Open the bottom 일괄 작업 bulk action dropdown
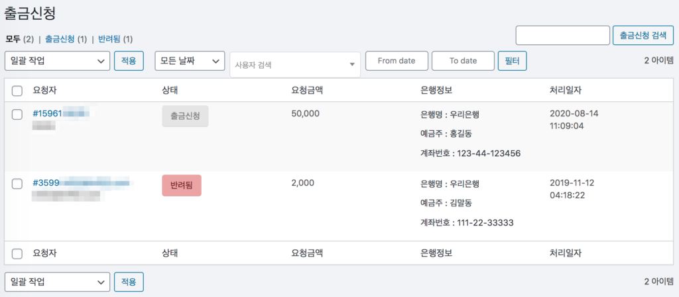 57,282
